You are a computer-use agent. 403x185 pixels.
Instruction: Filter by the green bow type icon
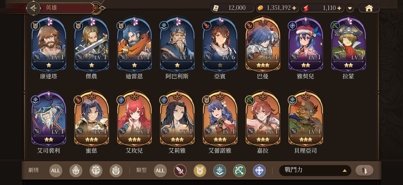240,171
